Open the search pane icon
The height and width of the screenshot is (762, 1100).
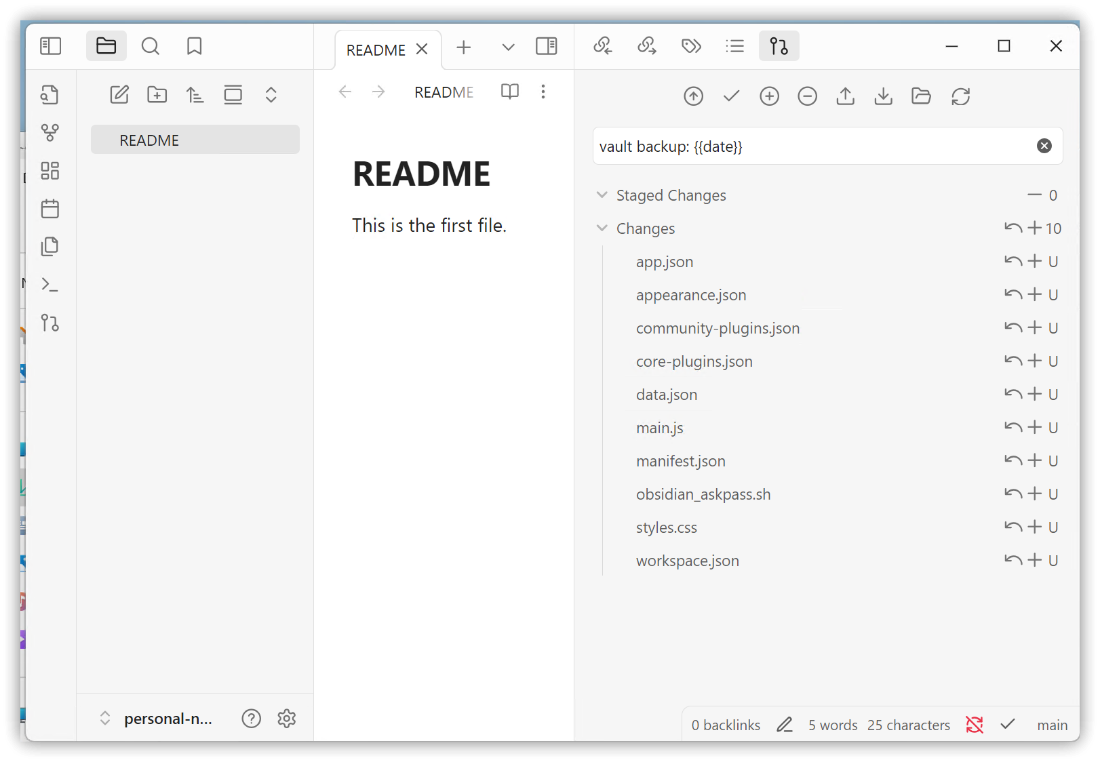point(151,46)
